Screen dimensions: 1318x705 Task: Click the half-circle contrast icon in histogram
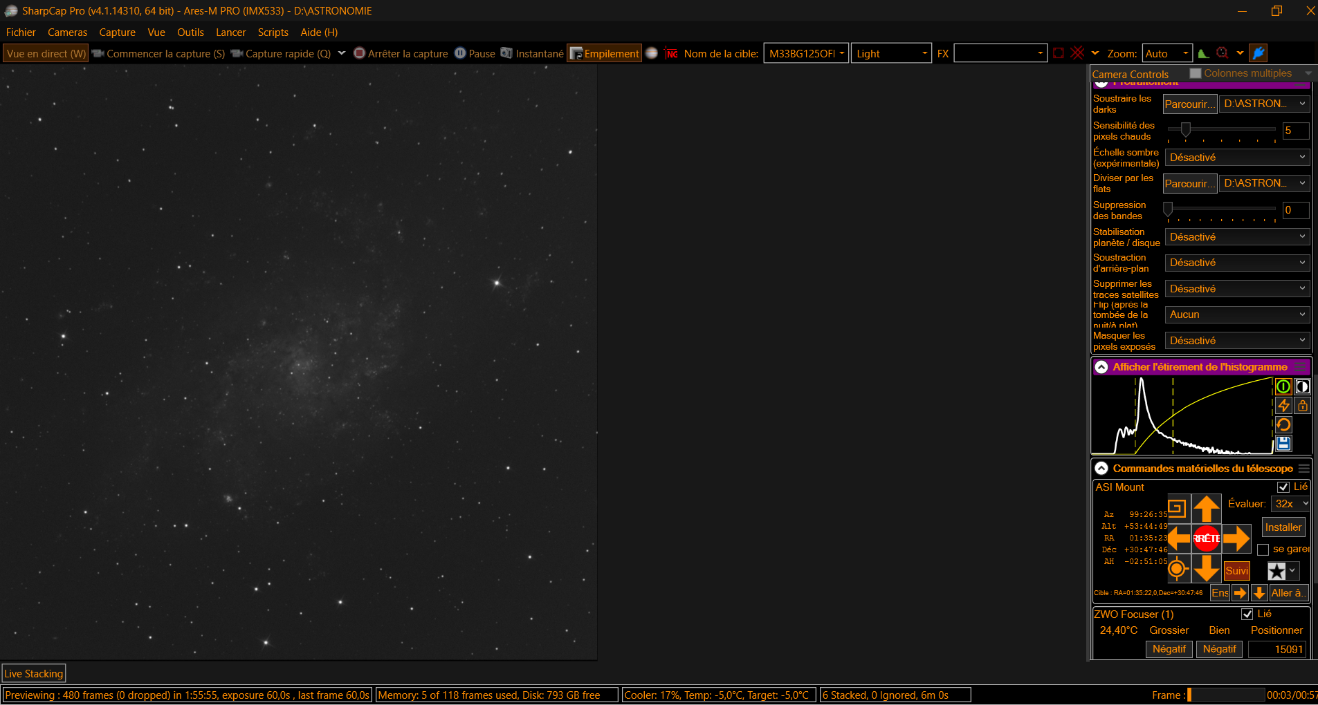click(1302, 387)
